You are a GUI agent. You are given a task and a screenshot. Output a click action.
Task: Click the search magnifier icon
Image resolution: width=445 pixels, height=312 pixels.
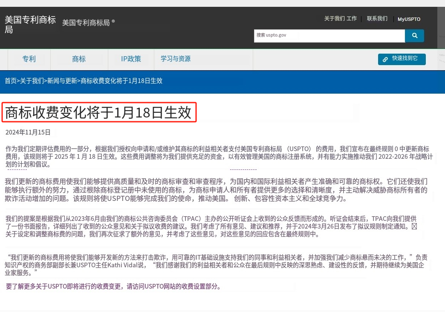(414, 36)
